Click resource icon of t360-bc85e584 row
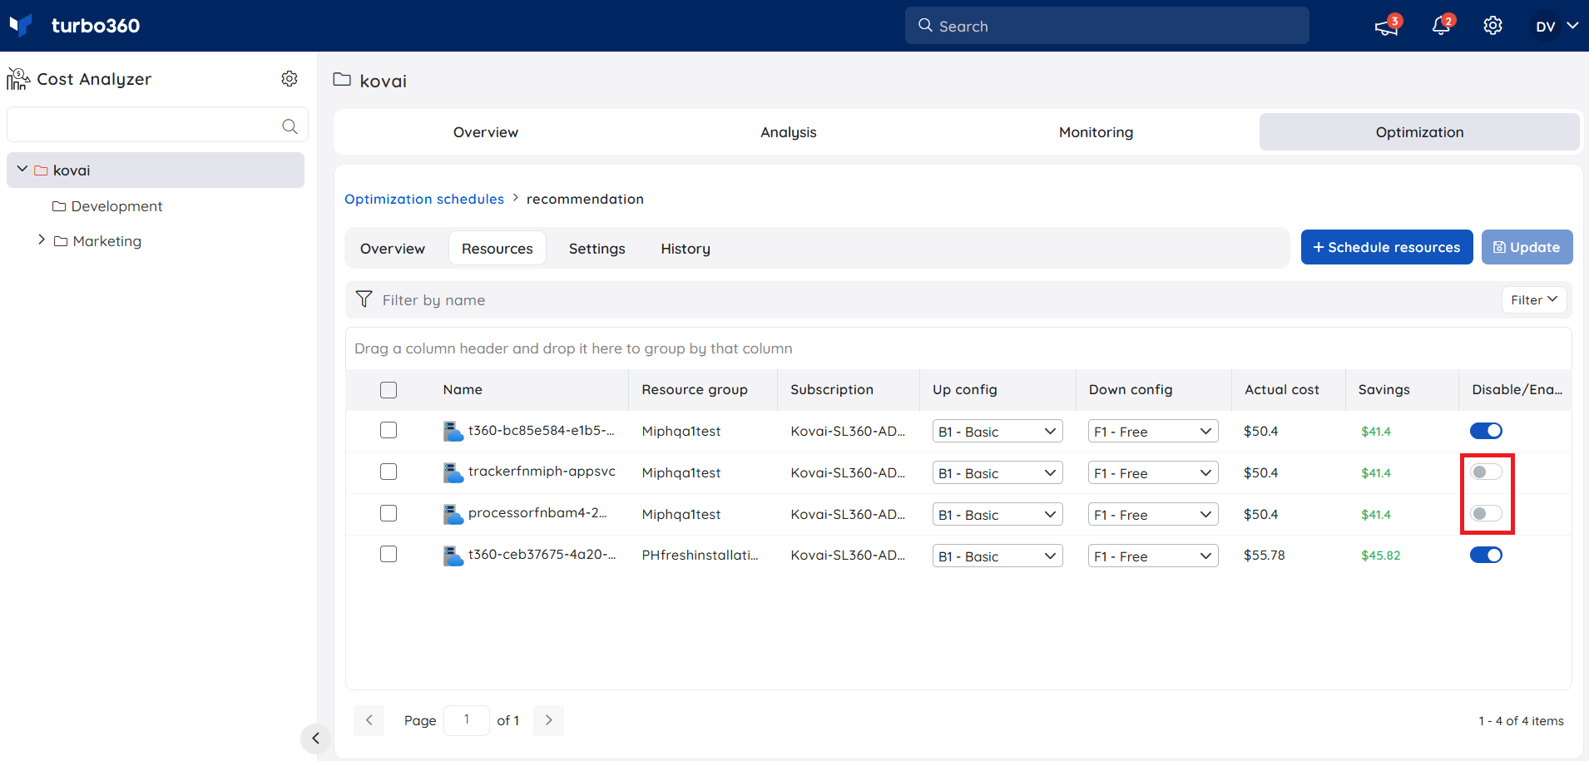 coord(453,431)
